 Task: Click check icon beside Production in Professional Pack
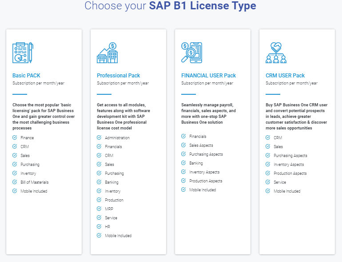[x=99, y=200]
